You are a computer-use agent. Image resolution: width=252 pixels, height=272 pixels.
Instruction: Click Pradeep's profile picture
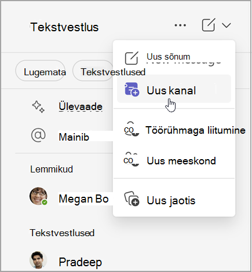click(38, 260)
